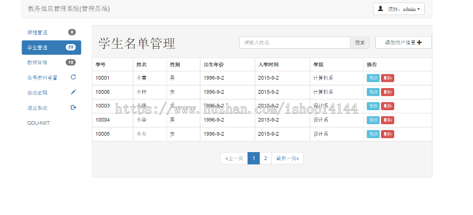Click the name 小拉 in row 10006

pyautogui.click(x=141, y=92)
